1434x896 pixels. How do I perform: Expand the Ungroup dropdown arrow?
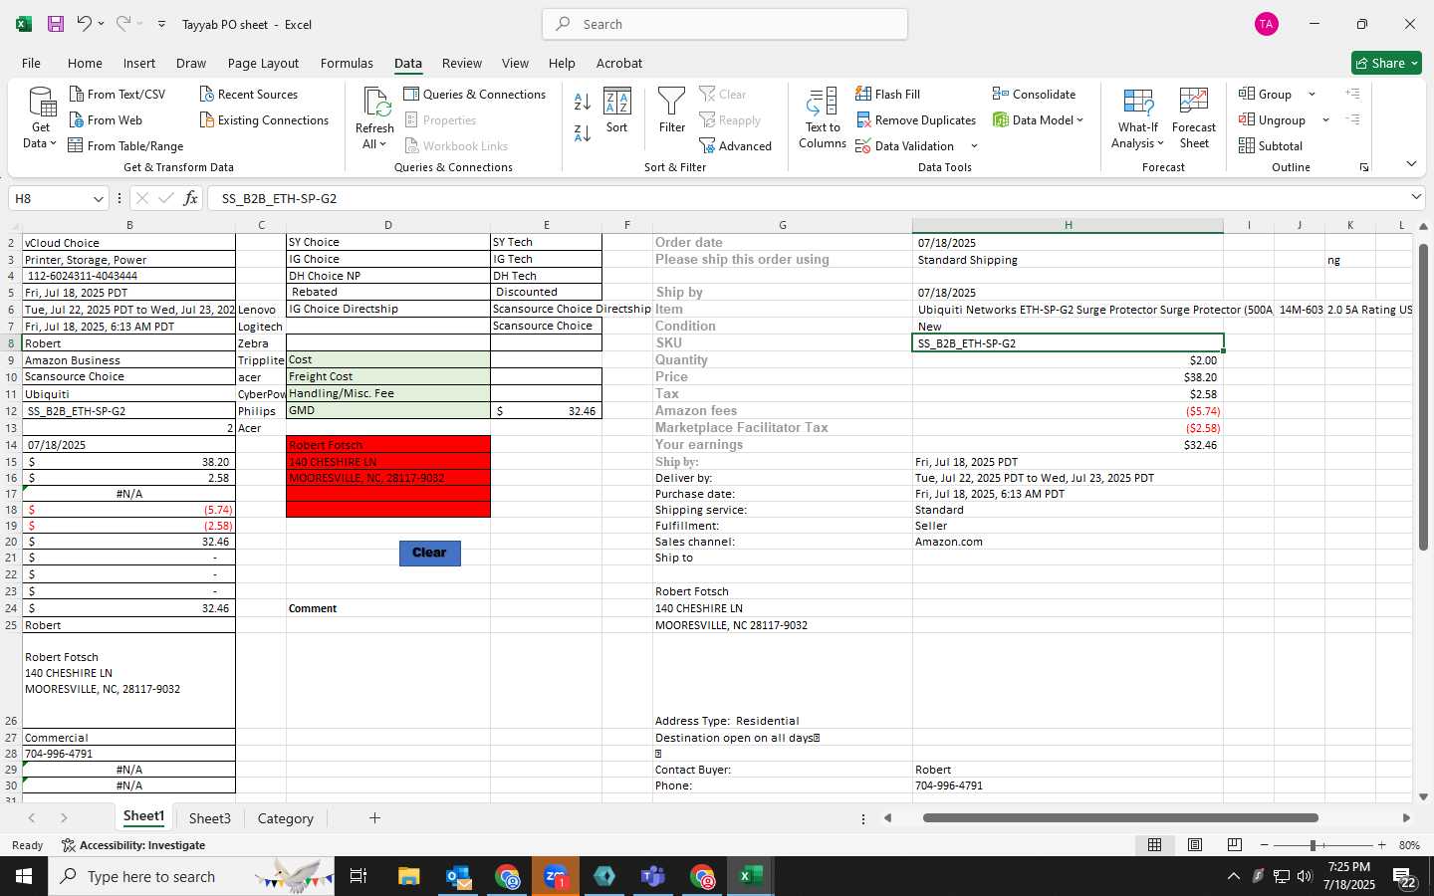click(x=1325, y=120)
